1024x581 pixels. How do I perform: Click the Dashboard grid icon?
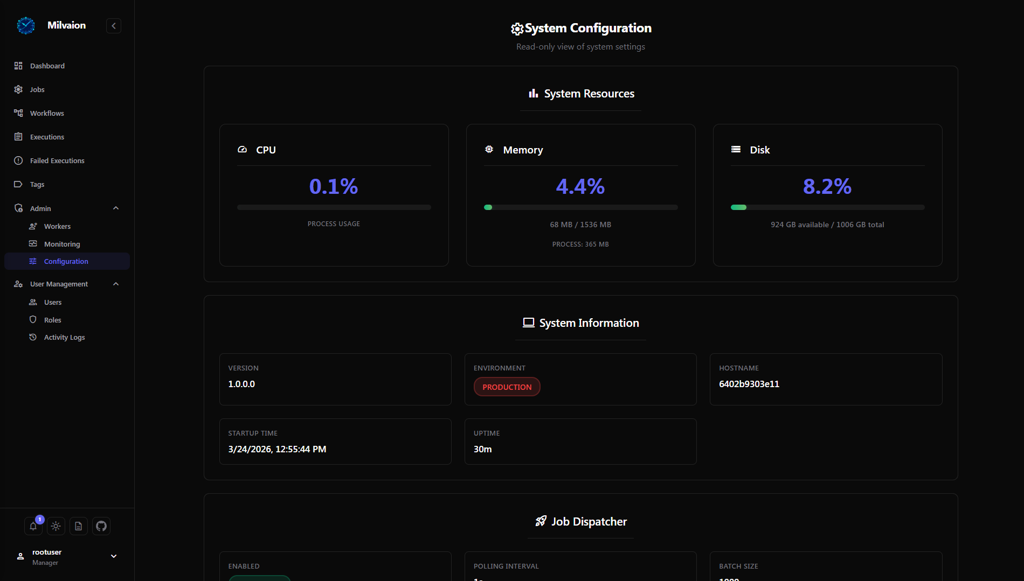[x=18, y=66]
